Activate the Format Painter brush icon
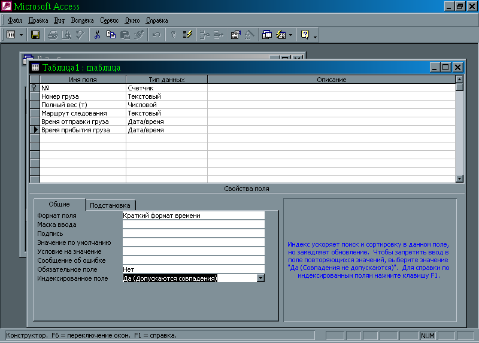Screen dimensions: 479x343 click(139, 35)
